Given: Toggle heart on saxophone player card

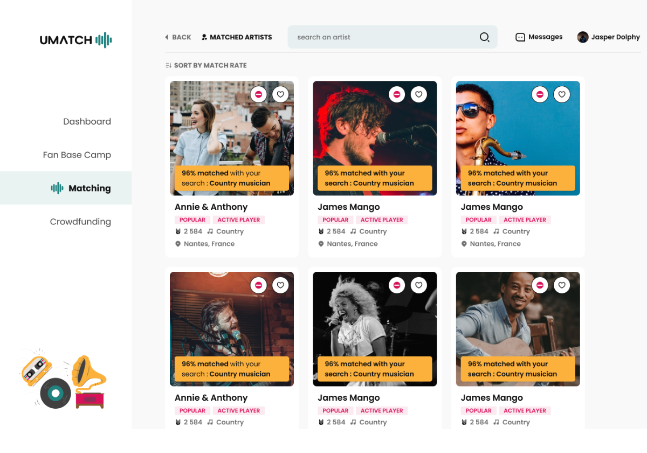Looking at the screenshot, I should pyautogui.click(x=561, y=94).
